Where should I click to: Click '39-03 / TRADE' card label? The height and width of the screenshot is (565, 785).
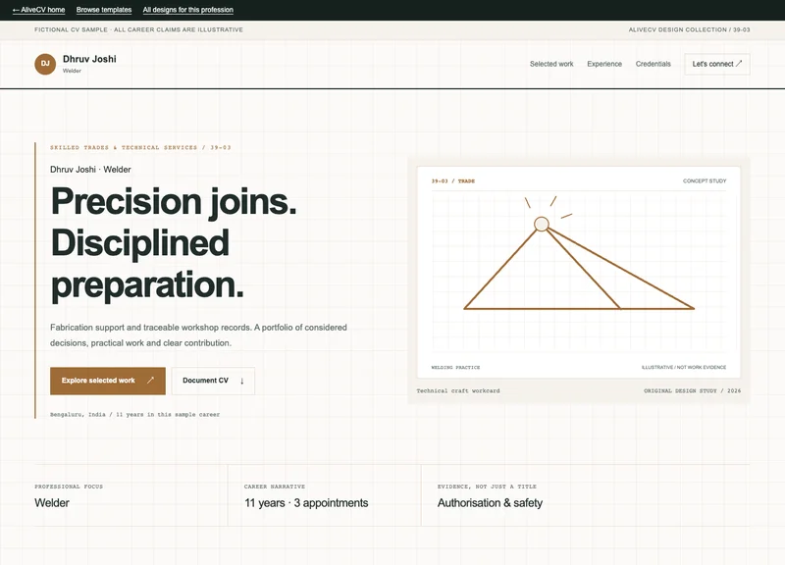(453, 181)
